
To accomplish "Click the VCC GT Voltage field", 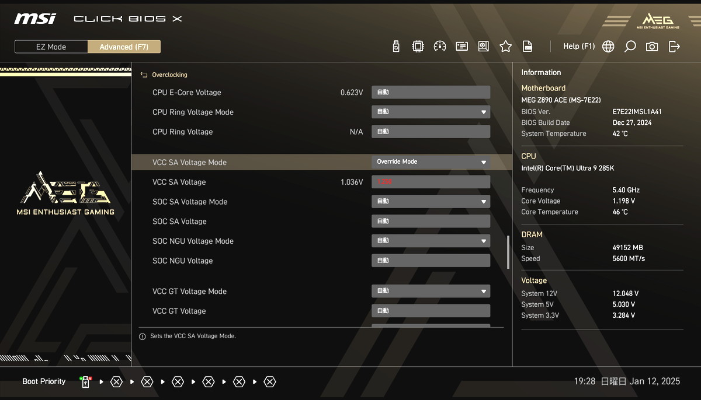I will [431, 311].
